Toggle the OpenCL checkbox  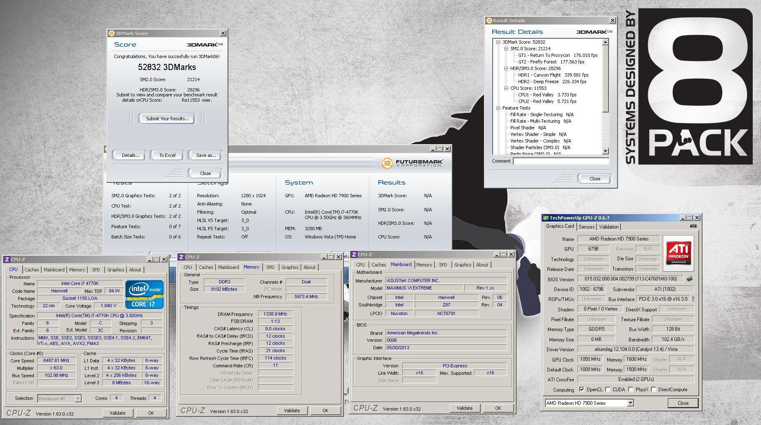point(581,390)
